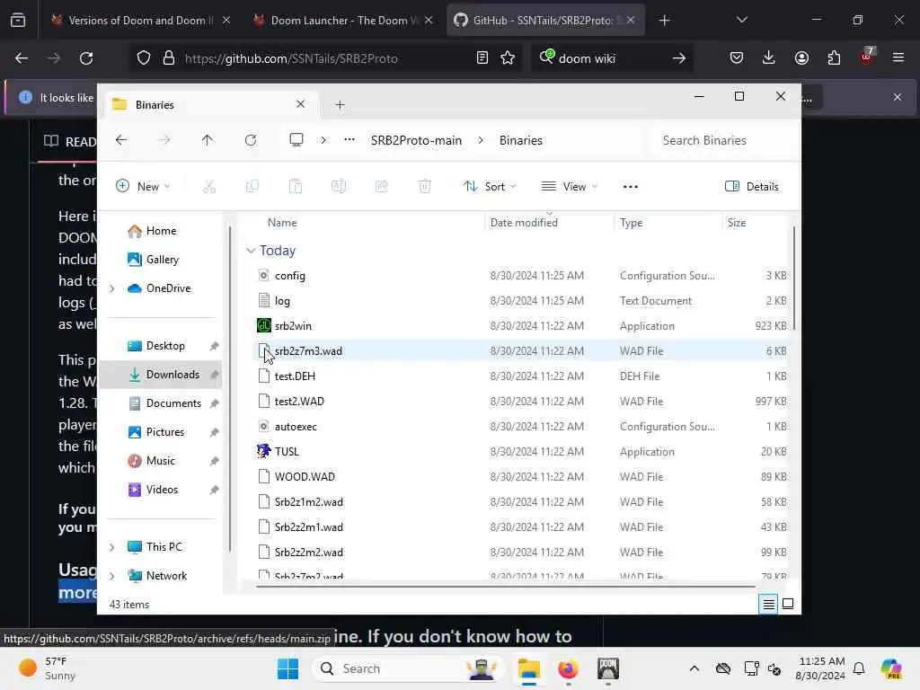Viewport: 920px width, 690px height.
Task: Bookmark this GitHub page with star
Action: coord(508,58)
